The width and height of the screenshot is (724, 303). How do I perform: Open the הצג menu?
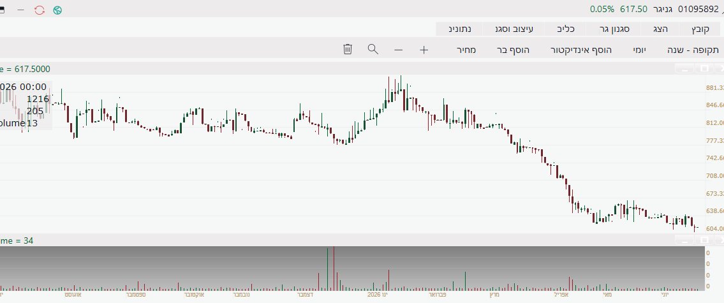coord(660,29)
